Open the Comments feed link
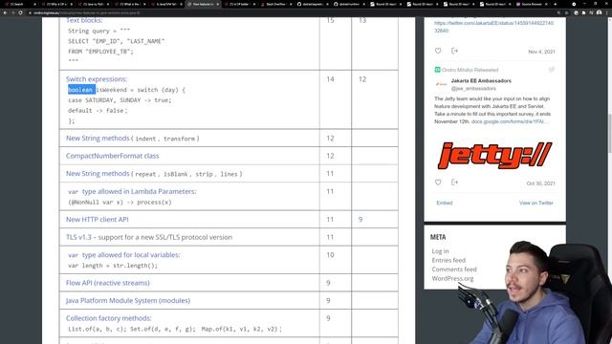612x344 pixels. pos(454,269)
